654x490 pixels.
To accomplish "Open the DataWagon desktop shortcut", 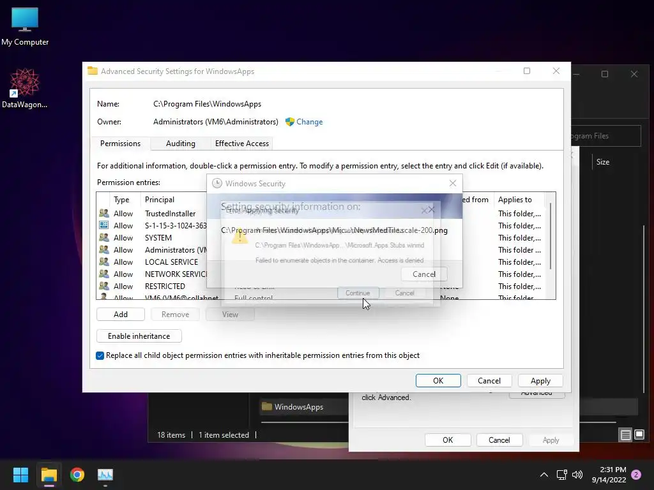I will coord(25,88).
